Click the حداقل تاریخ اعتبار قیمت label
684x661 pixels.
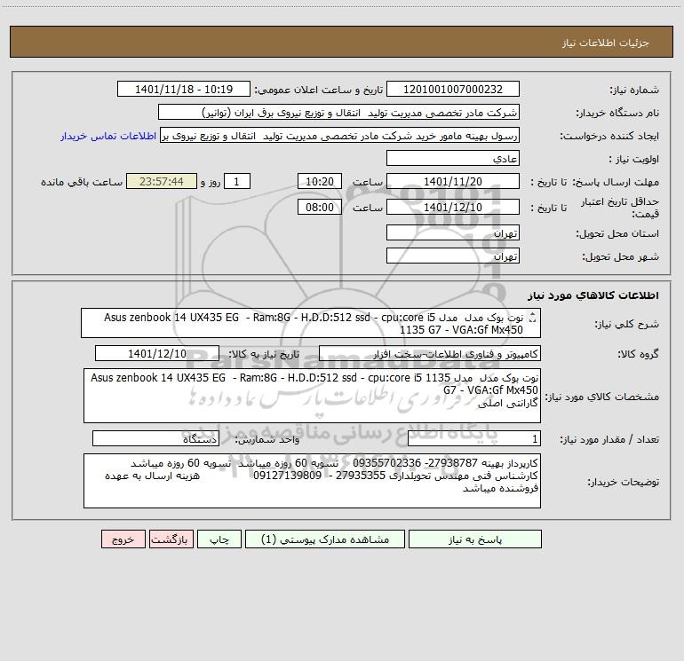point(620,208)
